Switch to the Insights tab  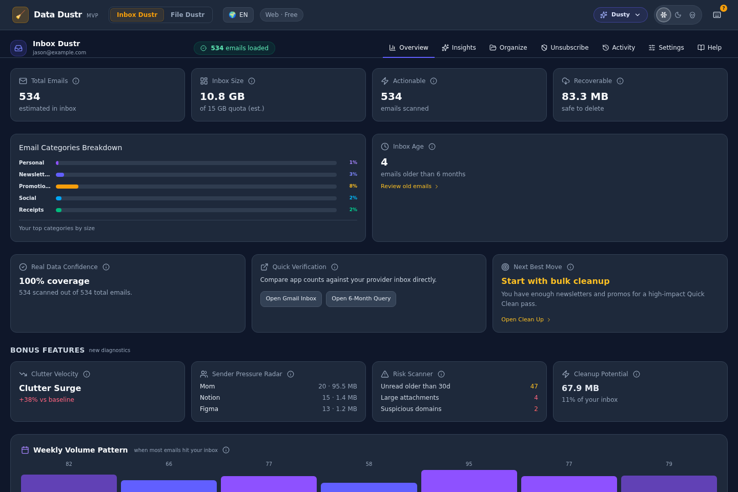click(459, 48)
